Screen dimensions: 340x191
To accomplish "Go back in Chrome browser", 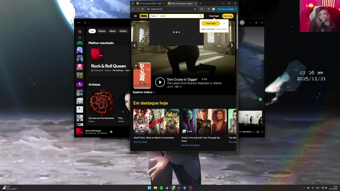I will tap(133, 9).
